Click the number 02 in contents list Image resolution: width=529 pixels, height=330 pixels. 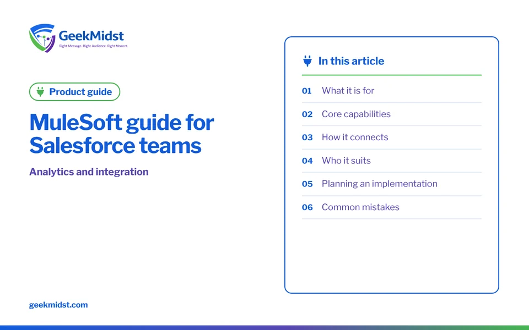(x=307, y=114)
